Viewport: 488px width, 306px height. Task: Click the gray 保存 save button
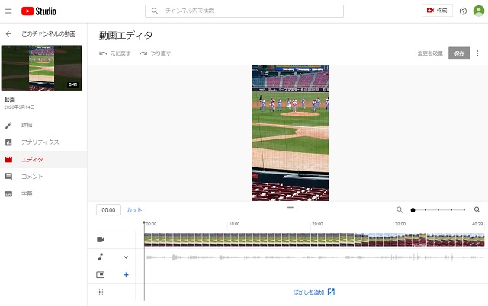click(x=459, y=53)
